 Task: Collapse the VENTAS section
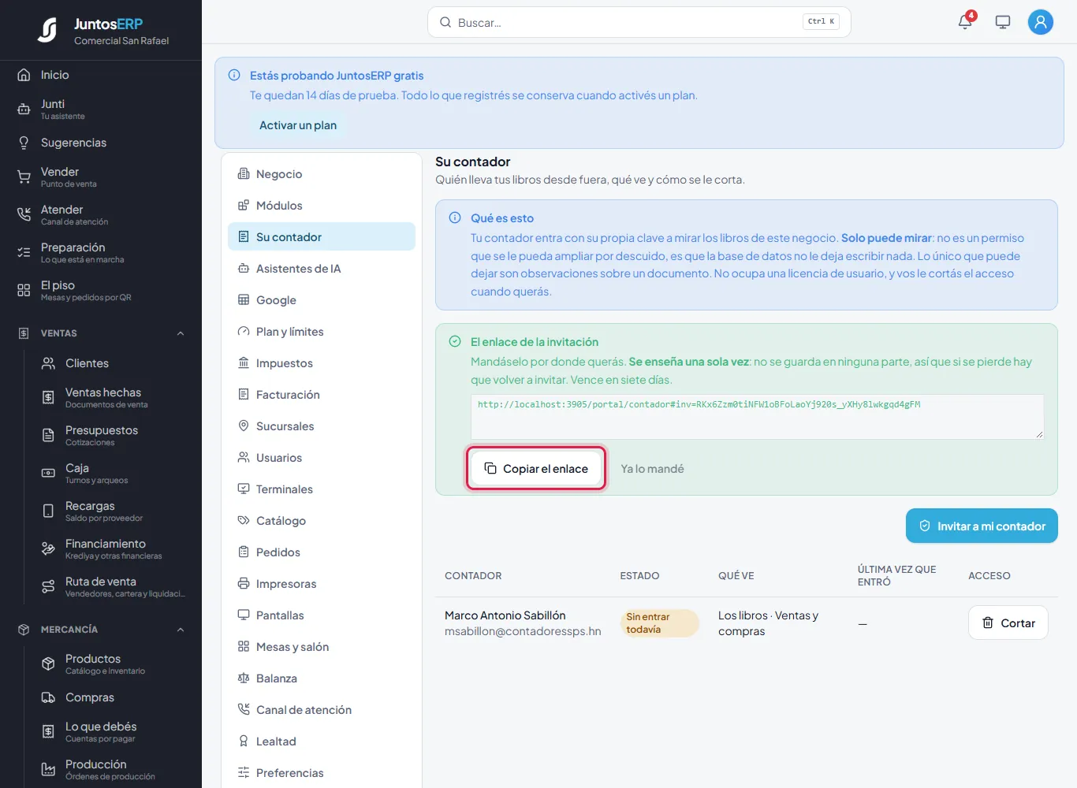pyautogui.click(x=181, y=333)
